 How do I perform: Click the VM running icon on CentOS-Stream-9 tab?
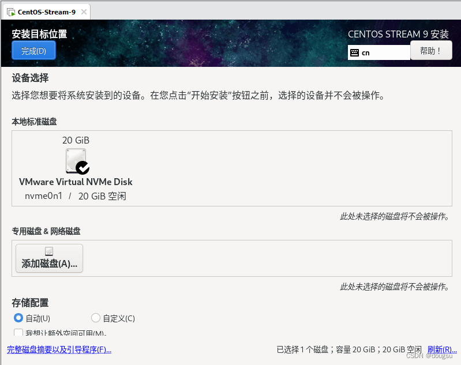coord(11,12)
